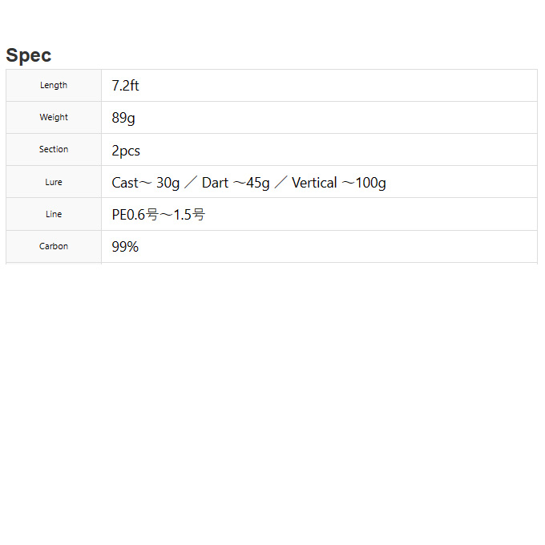Select the 100g value after Vertical
This screenshot has height=545, width=545.
click(x=370, y=183)
